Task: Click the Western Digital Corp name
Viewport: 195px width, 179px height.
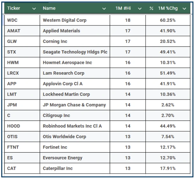Action: point(65,20)
